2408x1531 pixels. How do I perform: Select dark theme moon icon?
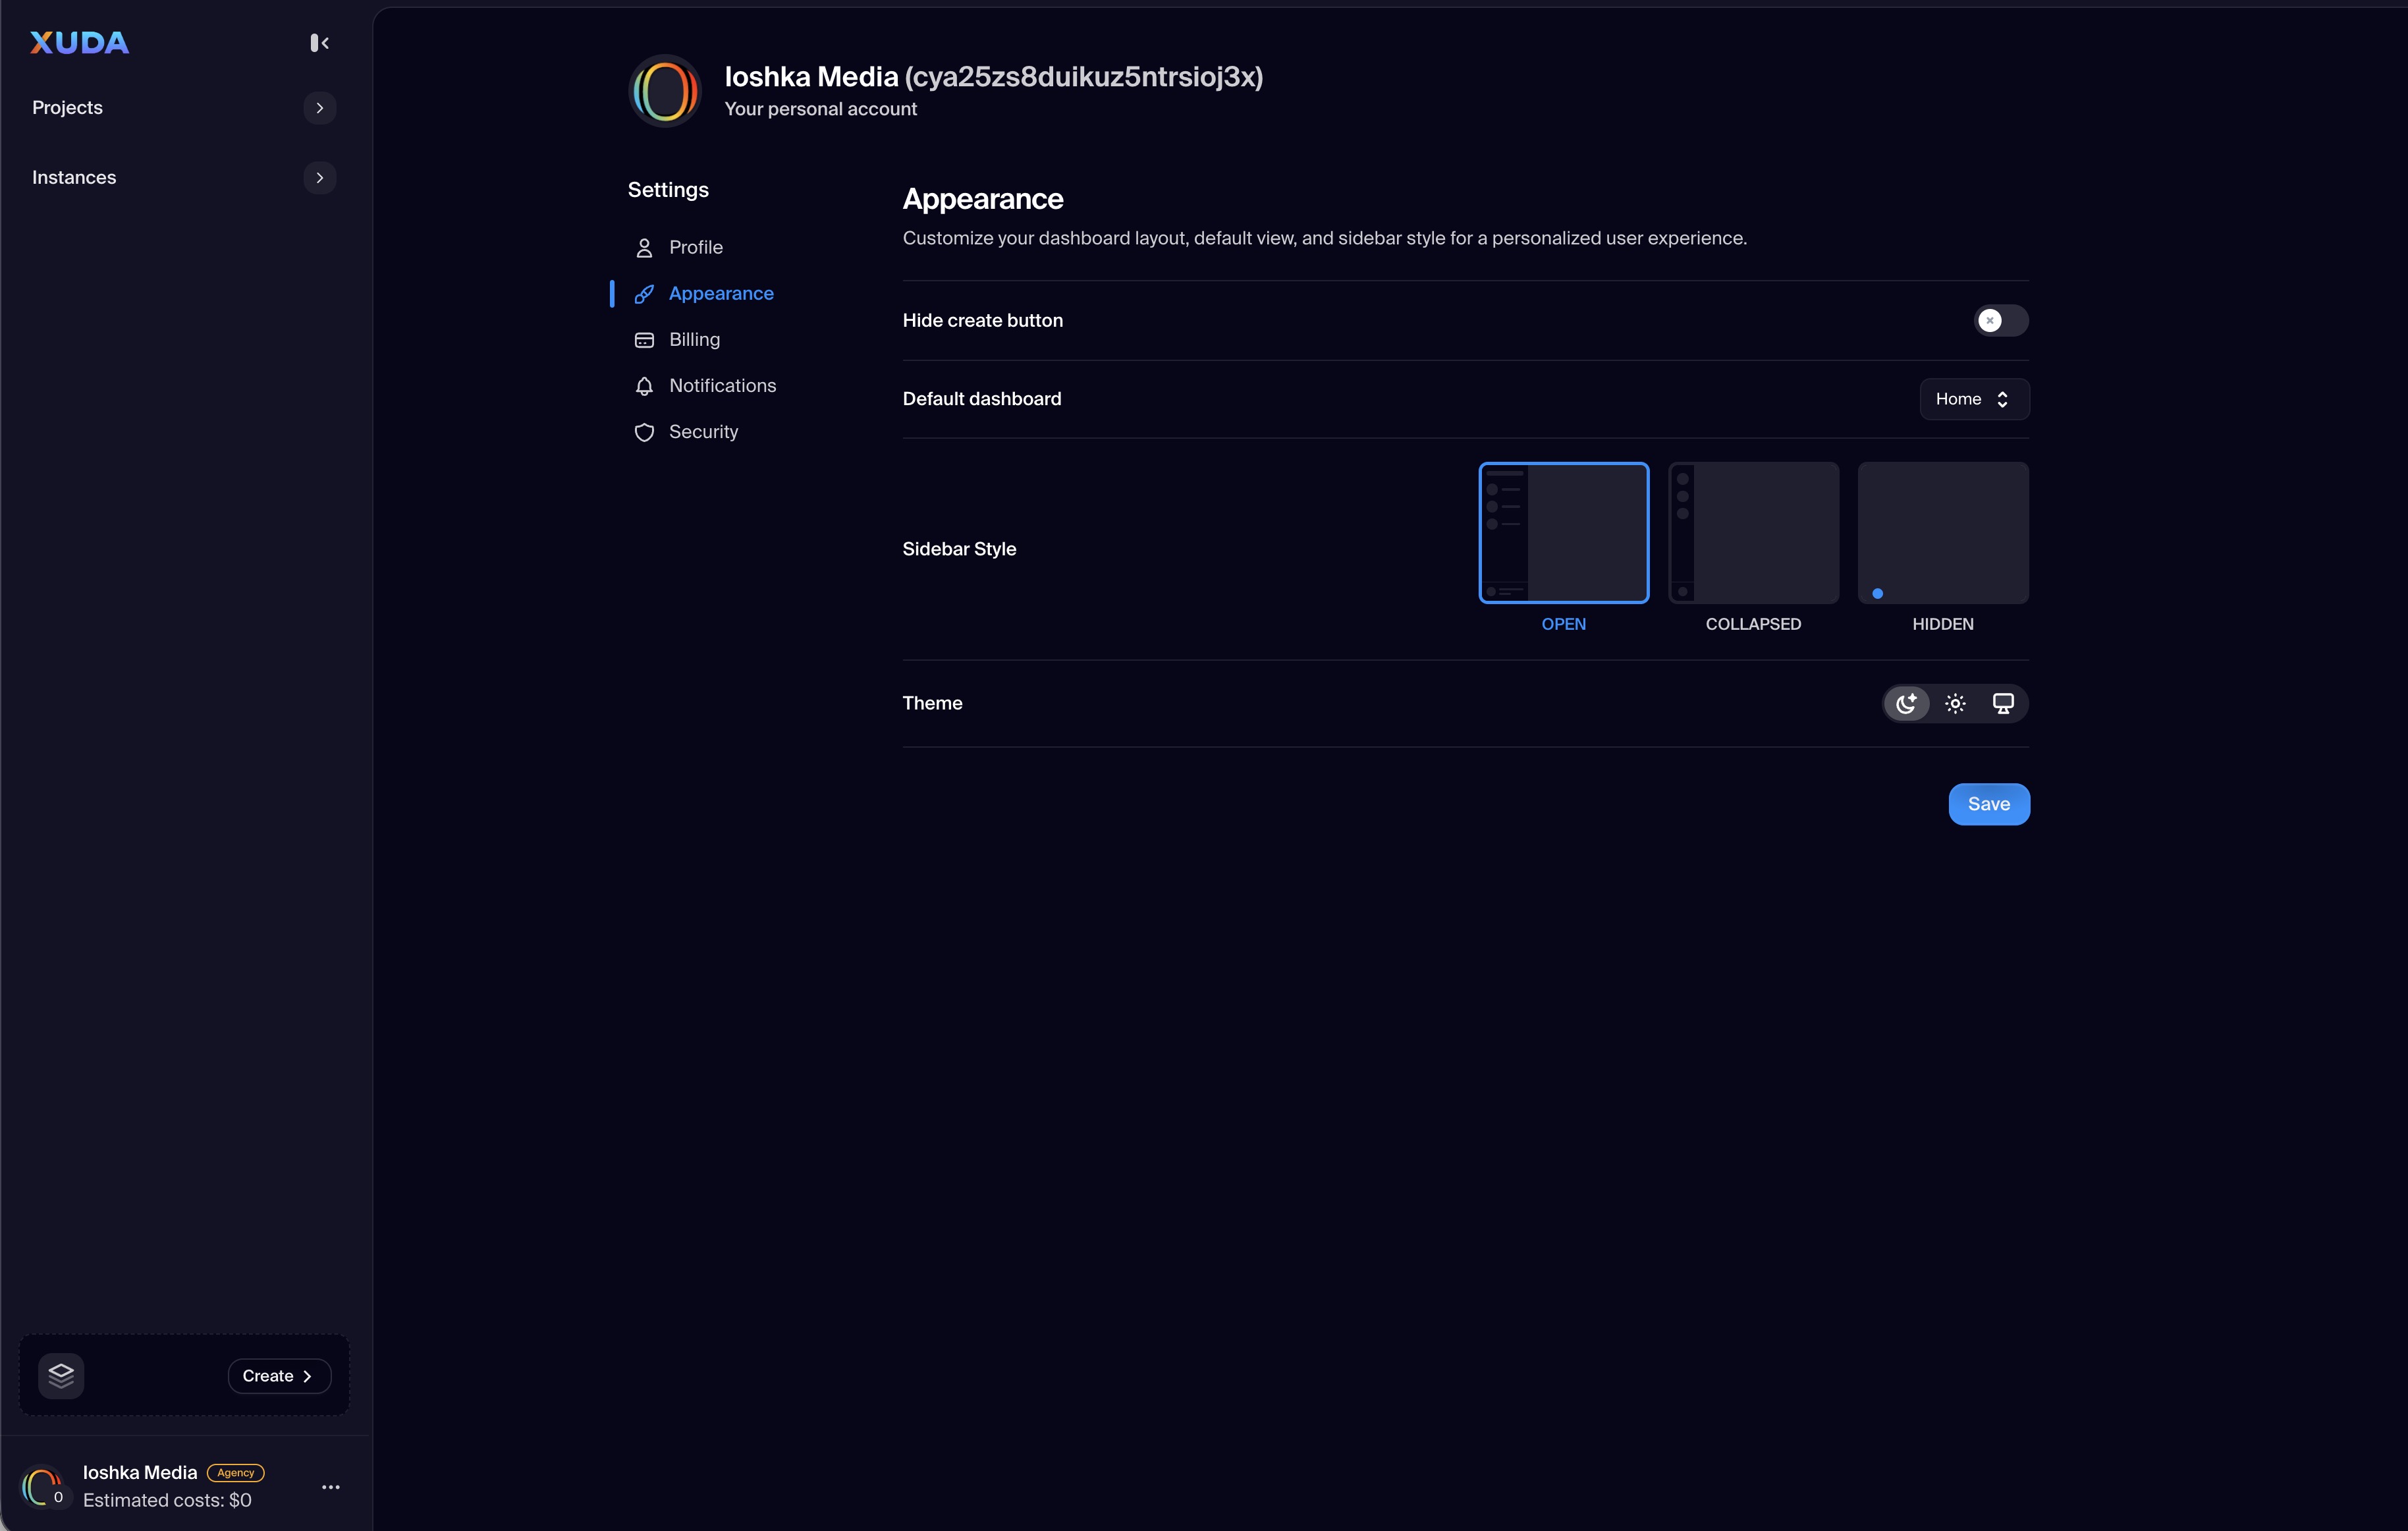pos(1906,703)
